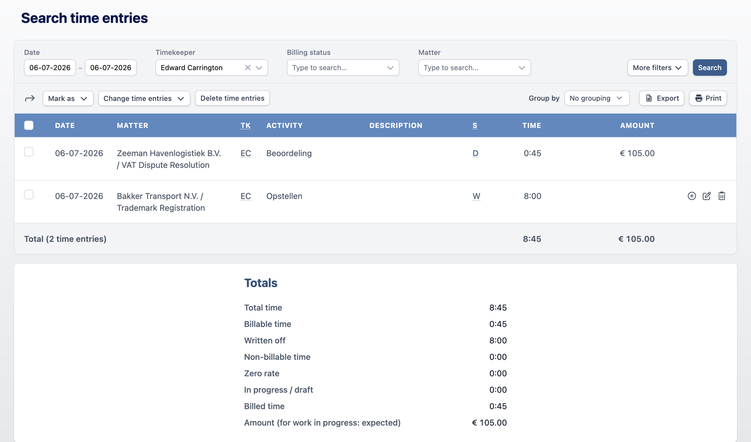Viewport: 751px width, 442px height.
Task: Expand the Matter filter dropdown
Action: [474, 68]
